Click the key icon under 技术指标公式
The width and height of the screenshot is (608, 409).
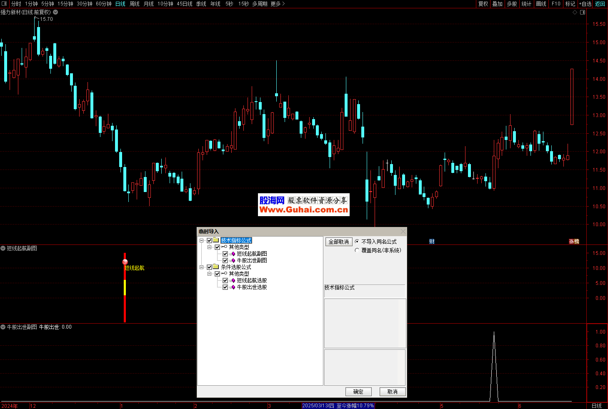coord(224,247)
